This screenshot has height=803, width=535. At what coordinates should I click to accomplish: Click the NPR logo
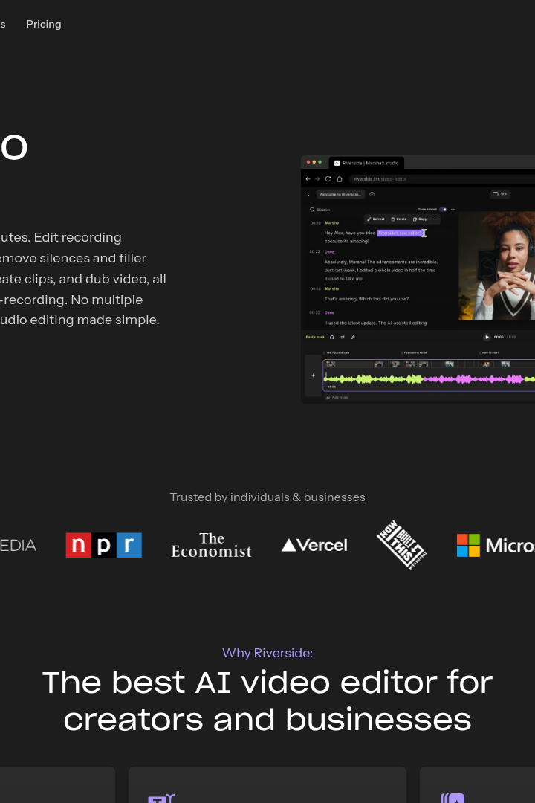click(104, 545)
